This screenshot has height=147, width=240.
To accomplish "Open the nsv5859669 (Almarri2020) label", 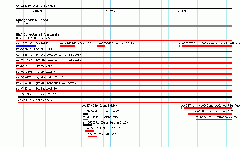I will click(37, 94).
